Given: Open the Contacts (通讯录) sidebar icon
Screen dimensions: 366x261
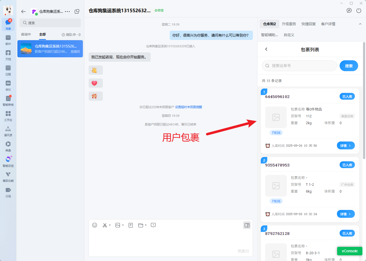Looking at the screenshot, I should (8, 131).
